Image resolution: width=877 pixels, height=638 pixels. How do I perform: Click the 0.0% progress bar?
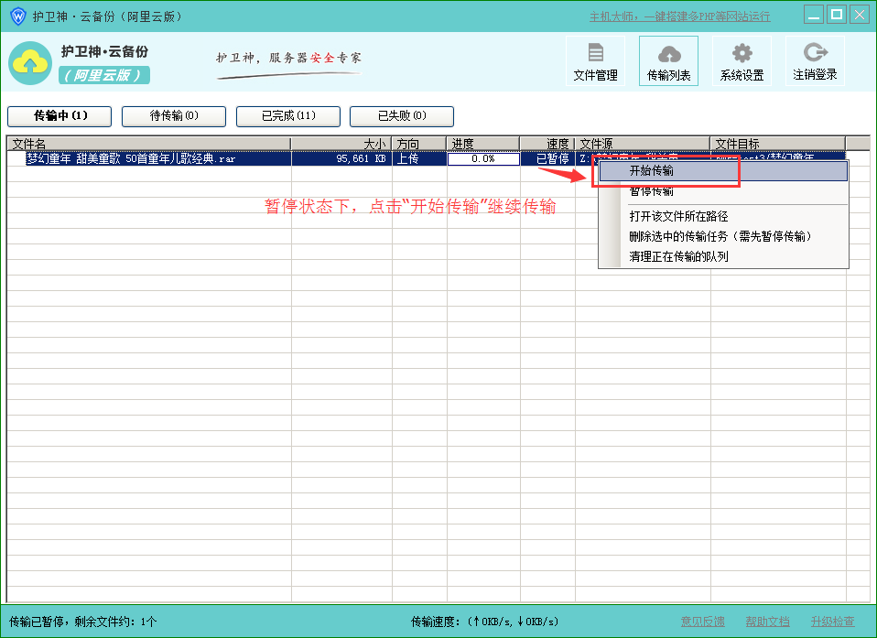click(x=483, y=158)
